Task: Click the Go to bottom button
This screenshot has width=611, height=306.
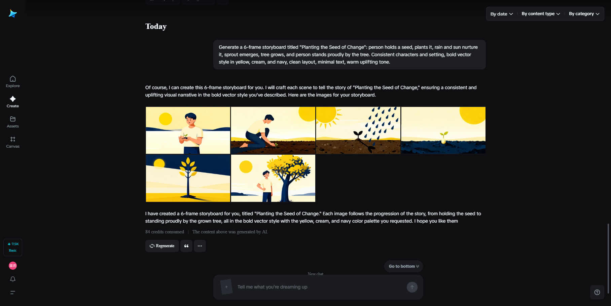Action: [404, 266]
